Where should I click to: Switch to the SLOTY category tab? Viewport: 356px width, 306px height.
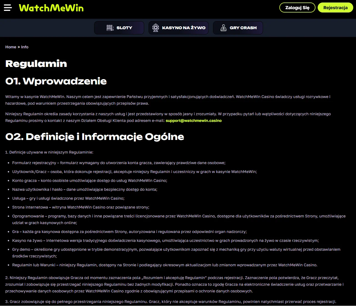tap(119, 28)
